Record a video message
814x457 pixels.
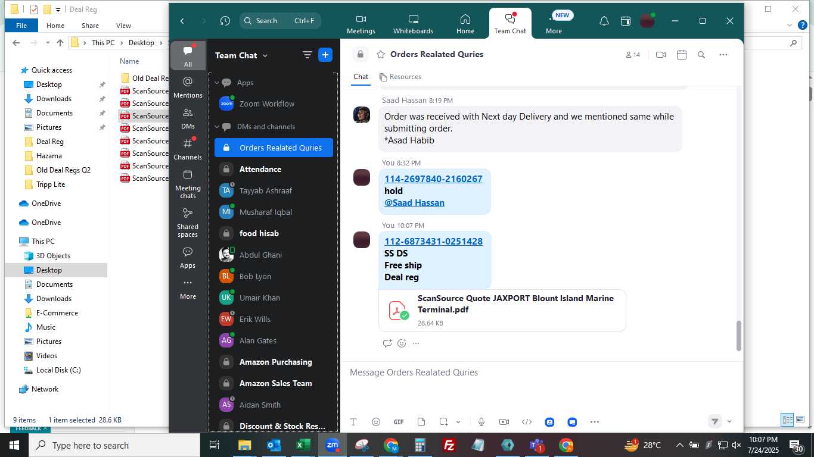(504, 422)
